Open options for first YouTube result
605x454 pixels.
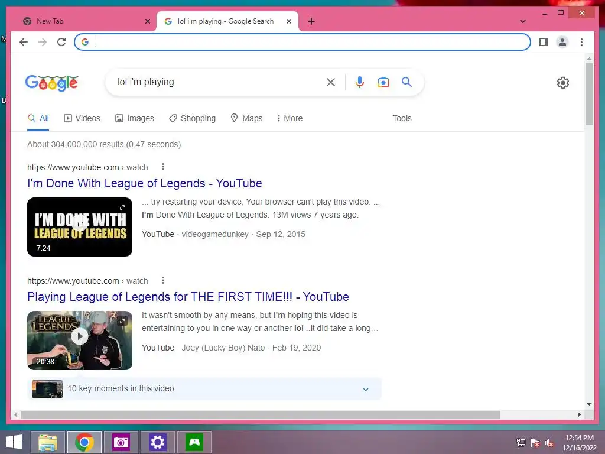(163, 167)
